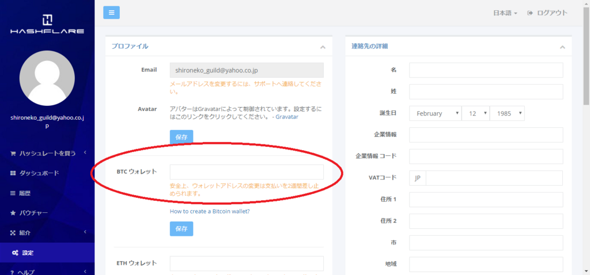Focus the 名 input field
Screen dimensions: 590x275
tap(486, 70)
